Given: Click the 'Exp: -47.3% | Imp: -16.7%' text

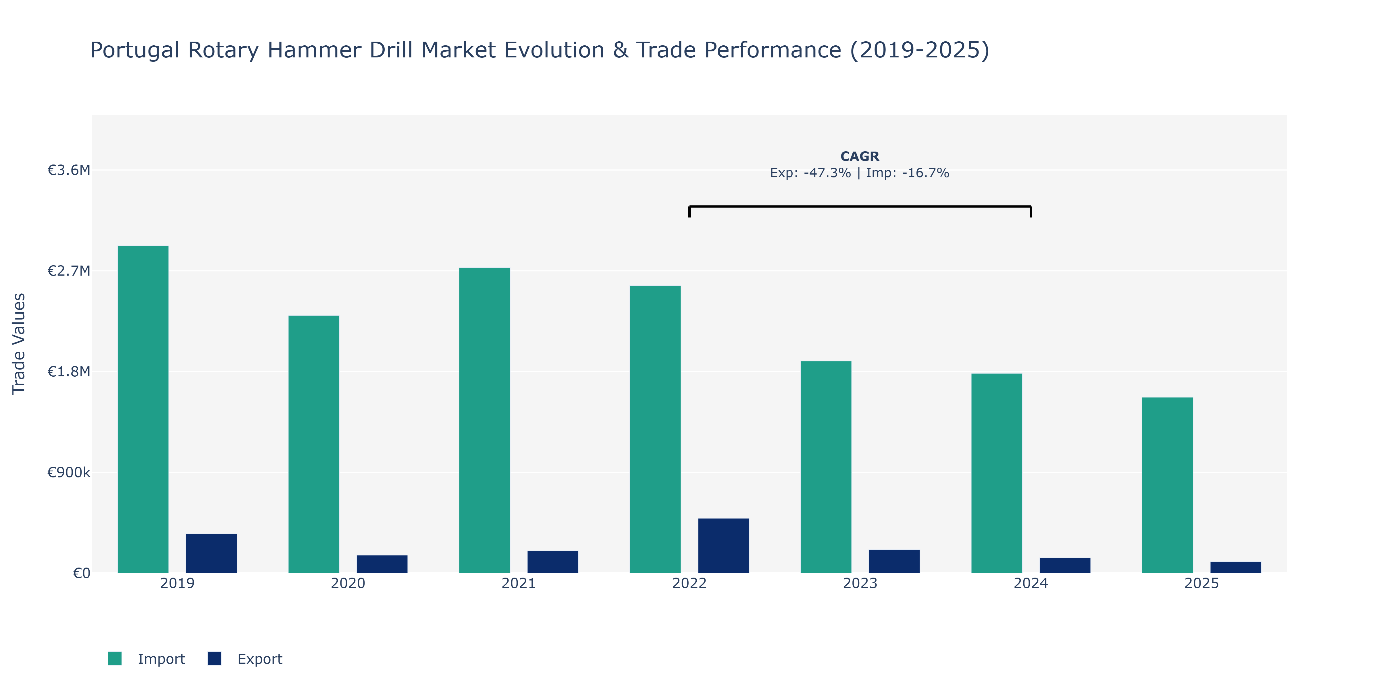Looking at the screenshot, I should click(860, 173).
